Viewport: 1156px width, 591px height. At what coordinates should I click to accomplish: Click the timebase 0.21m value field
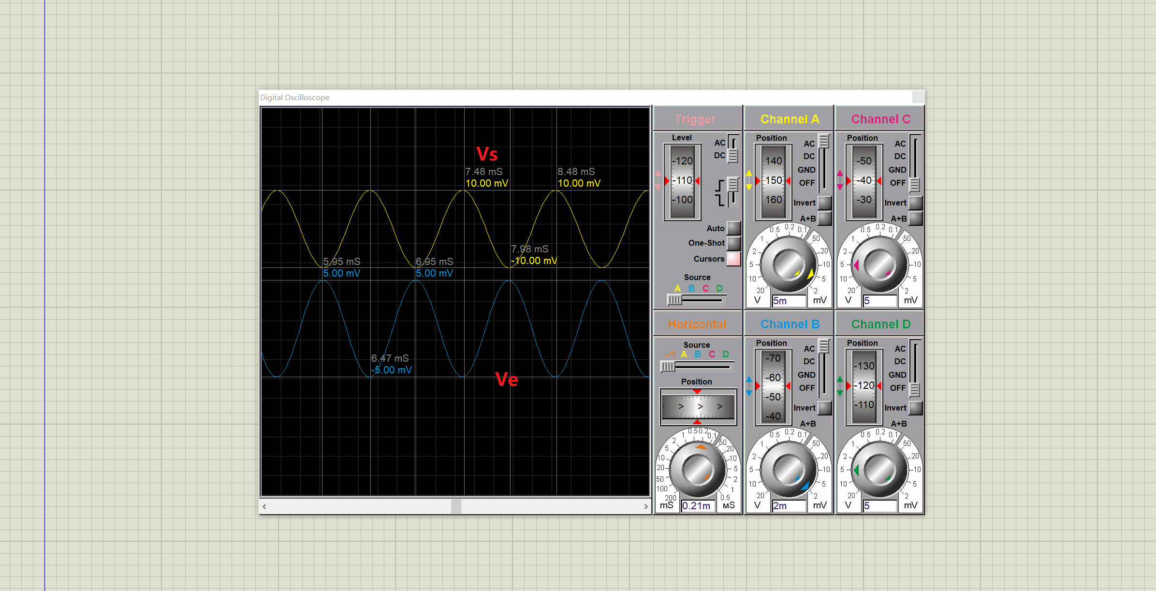click(x=697, y=506)
